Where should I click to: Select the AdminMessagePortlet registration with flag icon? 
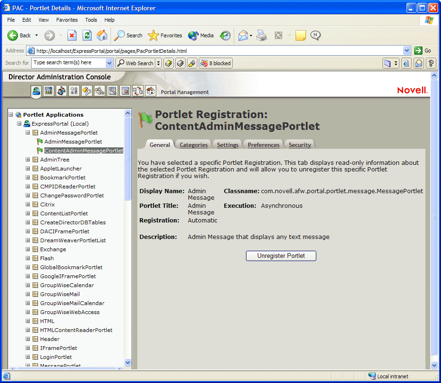coord(73,142)
